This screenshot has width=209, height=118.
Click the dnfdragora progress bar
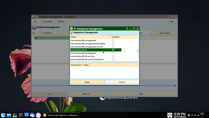102,86
